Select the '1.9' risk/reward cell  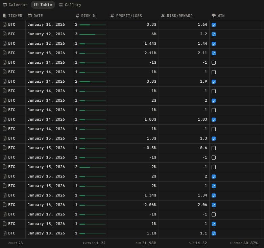pyautogui.click(x=184, y=82)
